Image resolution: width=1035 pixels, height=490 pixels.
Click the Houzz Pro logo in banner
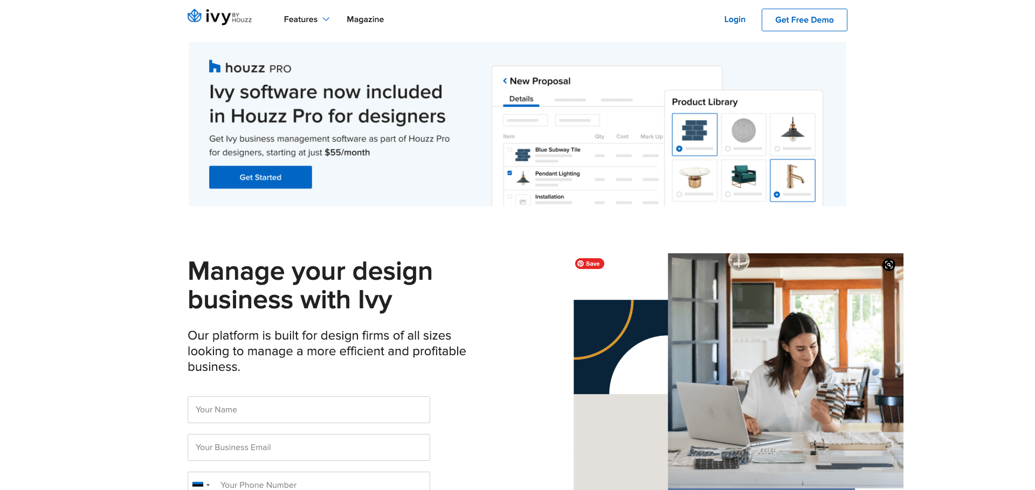[x=250, y=67]
